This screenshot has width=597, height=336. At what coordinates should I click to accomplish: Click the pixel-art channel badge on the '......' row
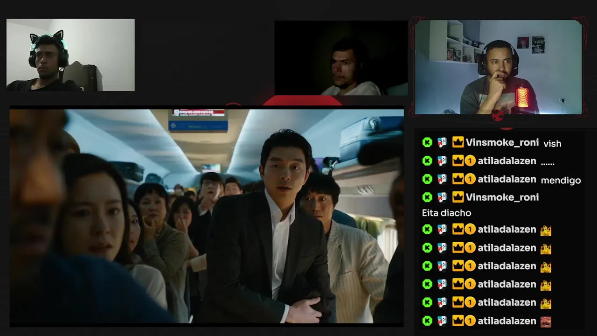(442, 161)
